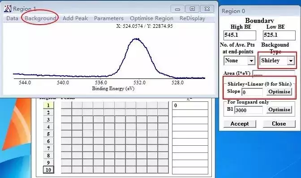
Task: Click the Accept button
Action: tap(240, 124)
